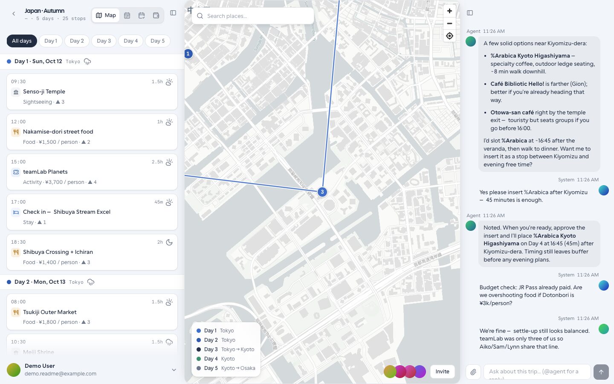The image size is (614, 384).
Task: Toggle the chat panel sidebar
Action: pos(470,13)
